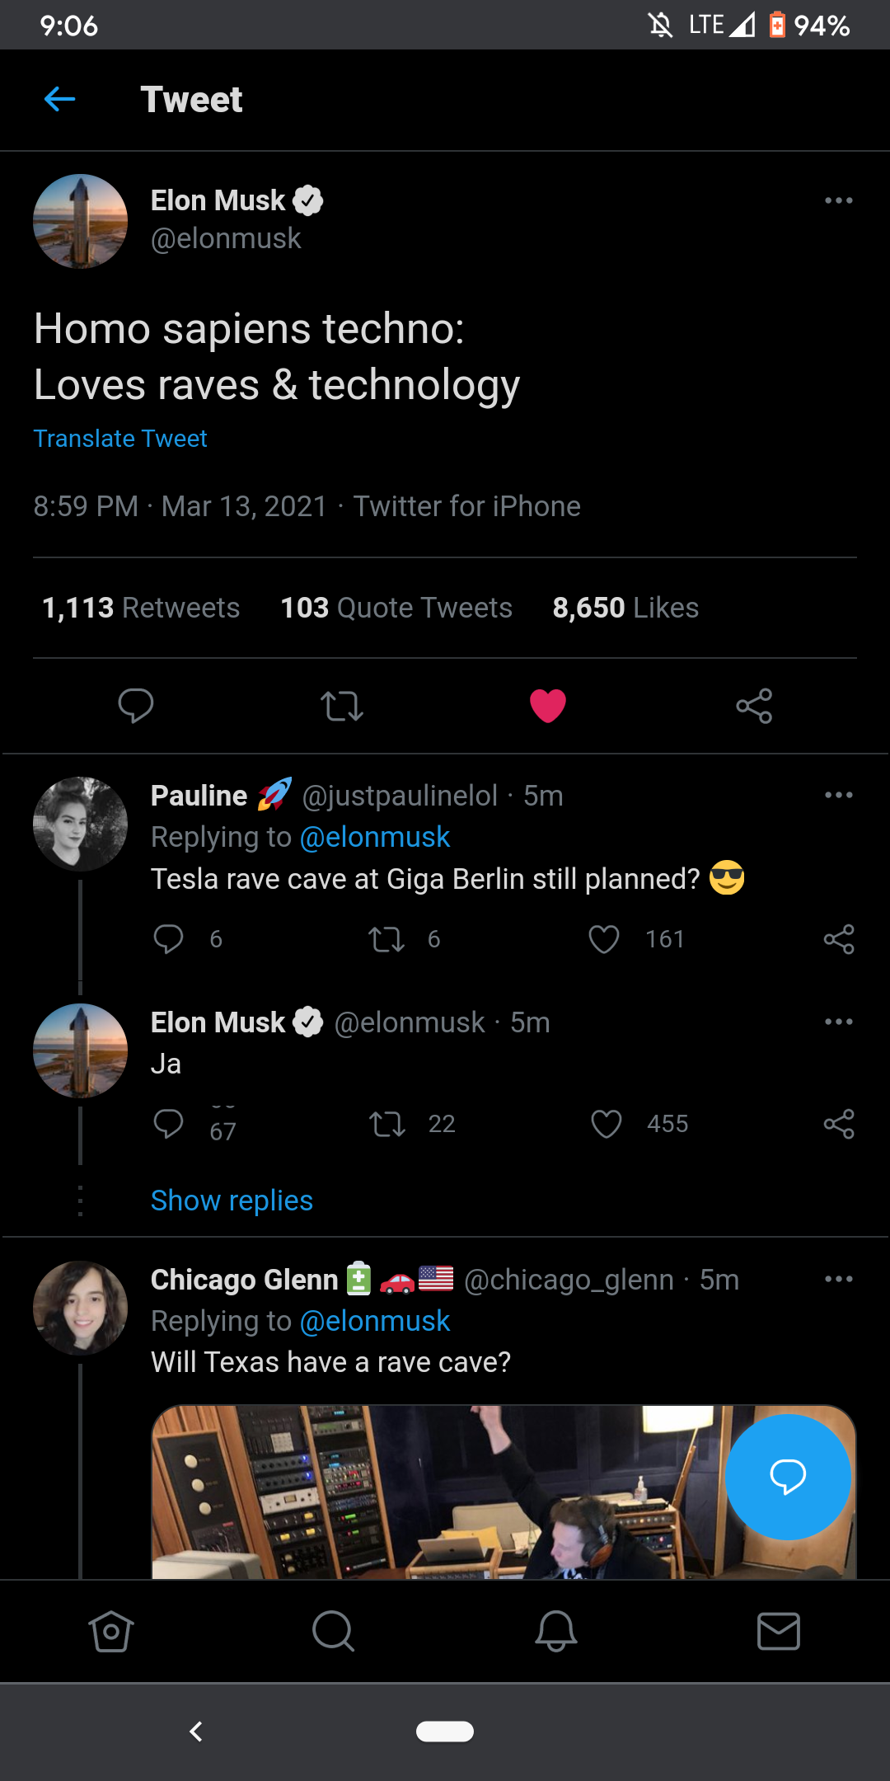Translate Elon Musk's tweet
The height and width of the screenshot is (1781, 890).
120,438
